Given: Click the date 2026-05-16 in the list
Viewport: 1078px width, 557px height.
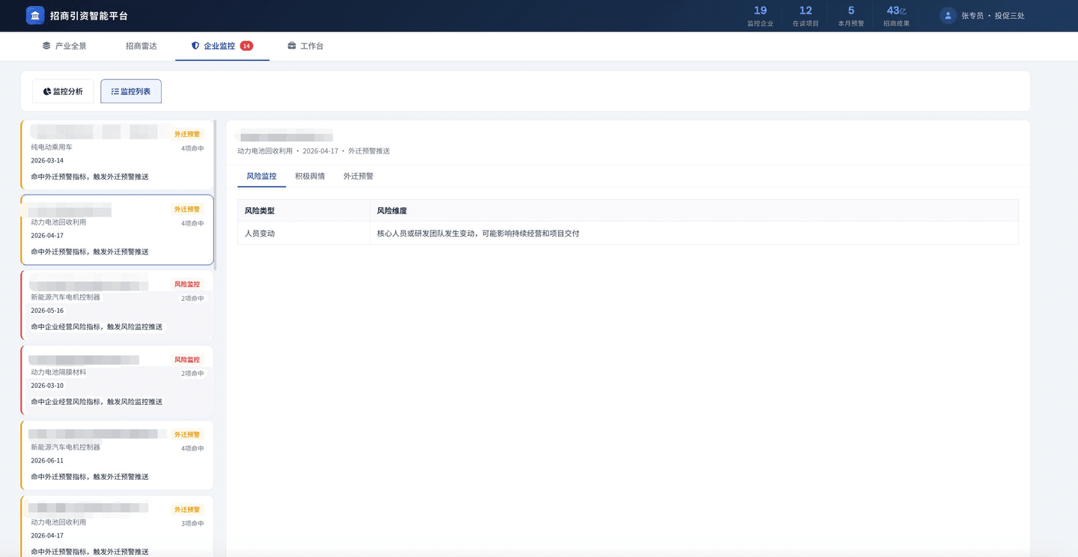Looking at the screenshot, I should tap(47, 311).
